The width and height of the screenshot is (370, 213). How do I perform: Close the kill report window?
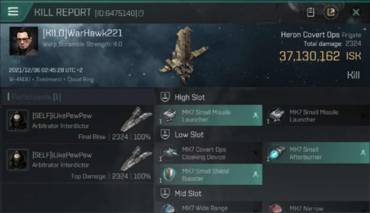356,12
